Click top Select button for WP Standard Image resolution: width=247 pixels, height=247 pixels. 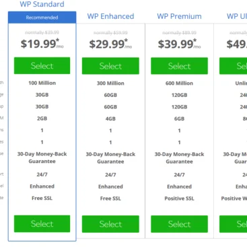pos(42,66)
